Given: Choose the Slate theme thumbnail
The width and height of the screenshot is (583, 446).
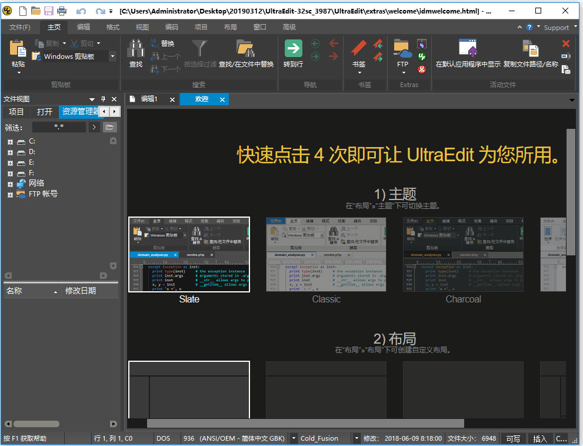Looking at the screenshot, I should 189,254.
